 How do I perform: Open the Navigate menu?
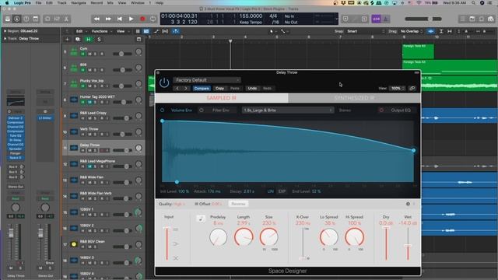[79, 3]
